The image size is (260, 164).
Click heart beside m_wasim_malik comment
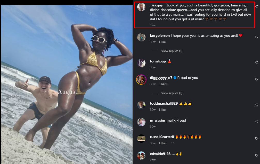256,122
